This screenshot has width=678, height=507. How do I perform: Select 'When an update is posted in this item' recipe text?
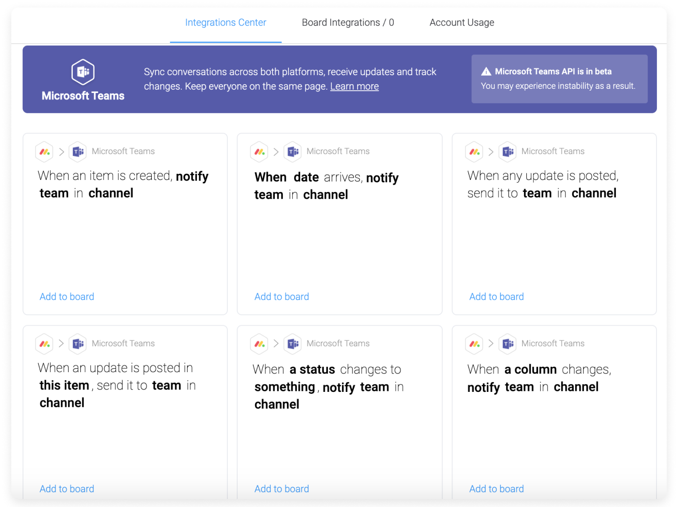(x=117, y=385)
